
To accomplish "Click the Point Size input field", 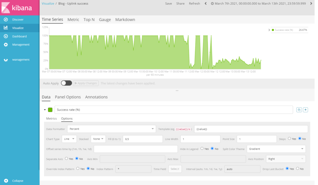I will tap(257, 139).
